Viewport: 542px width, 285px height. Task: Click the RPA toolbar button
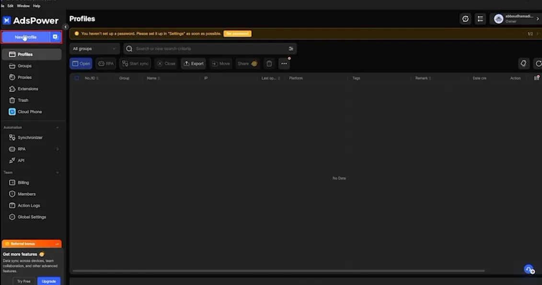pyautogui.click(x=106, y=64)
